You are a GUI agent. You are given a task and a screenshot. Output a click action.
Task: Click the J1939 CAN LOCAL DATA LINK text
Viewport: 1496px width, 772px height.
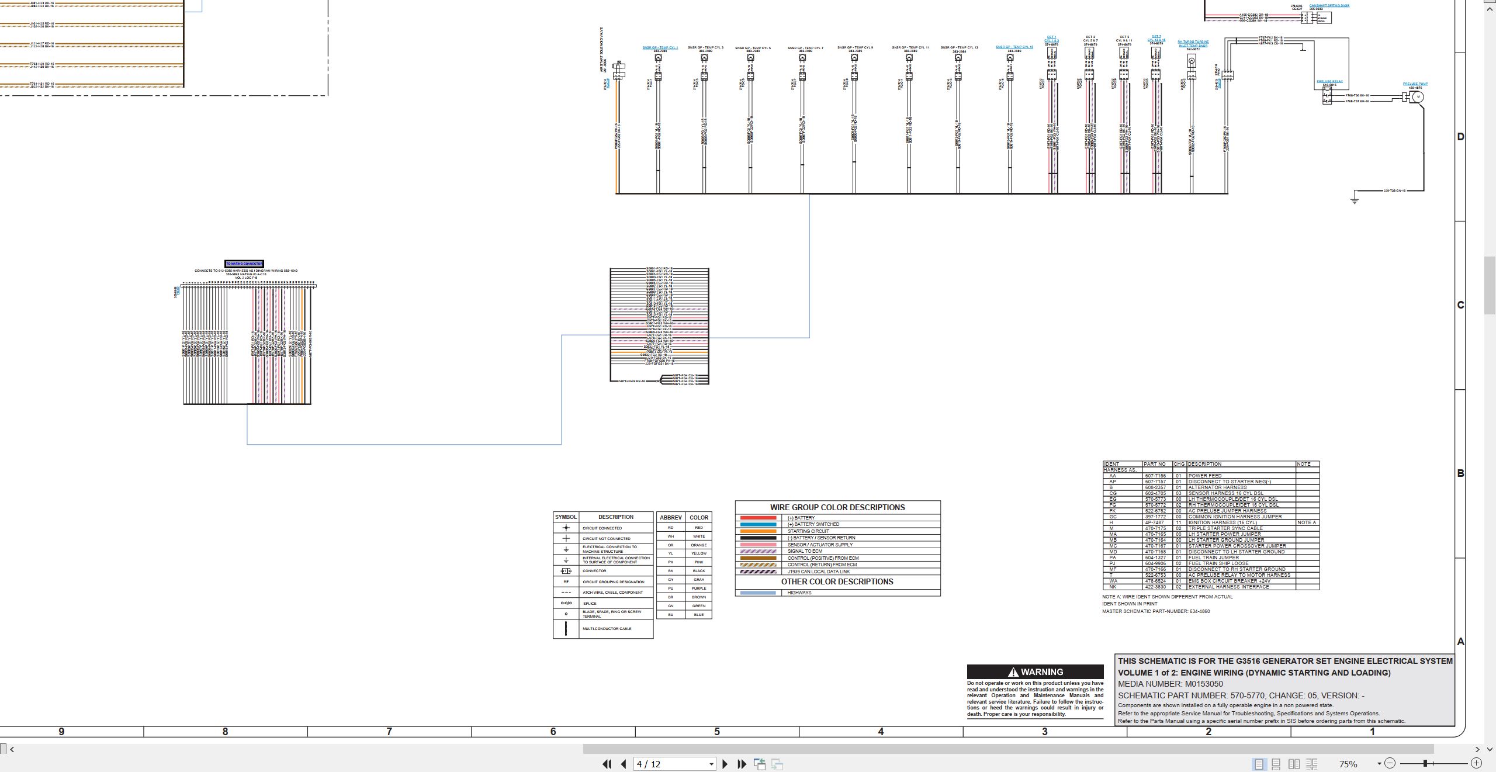pyautogui.click(x=819, y=572)
